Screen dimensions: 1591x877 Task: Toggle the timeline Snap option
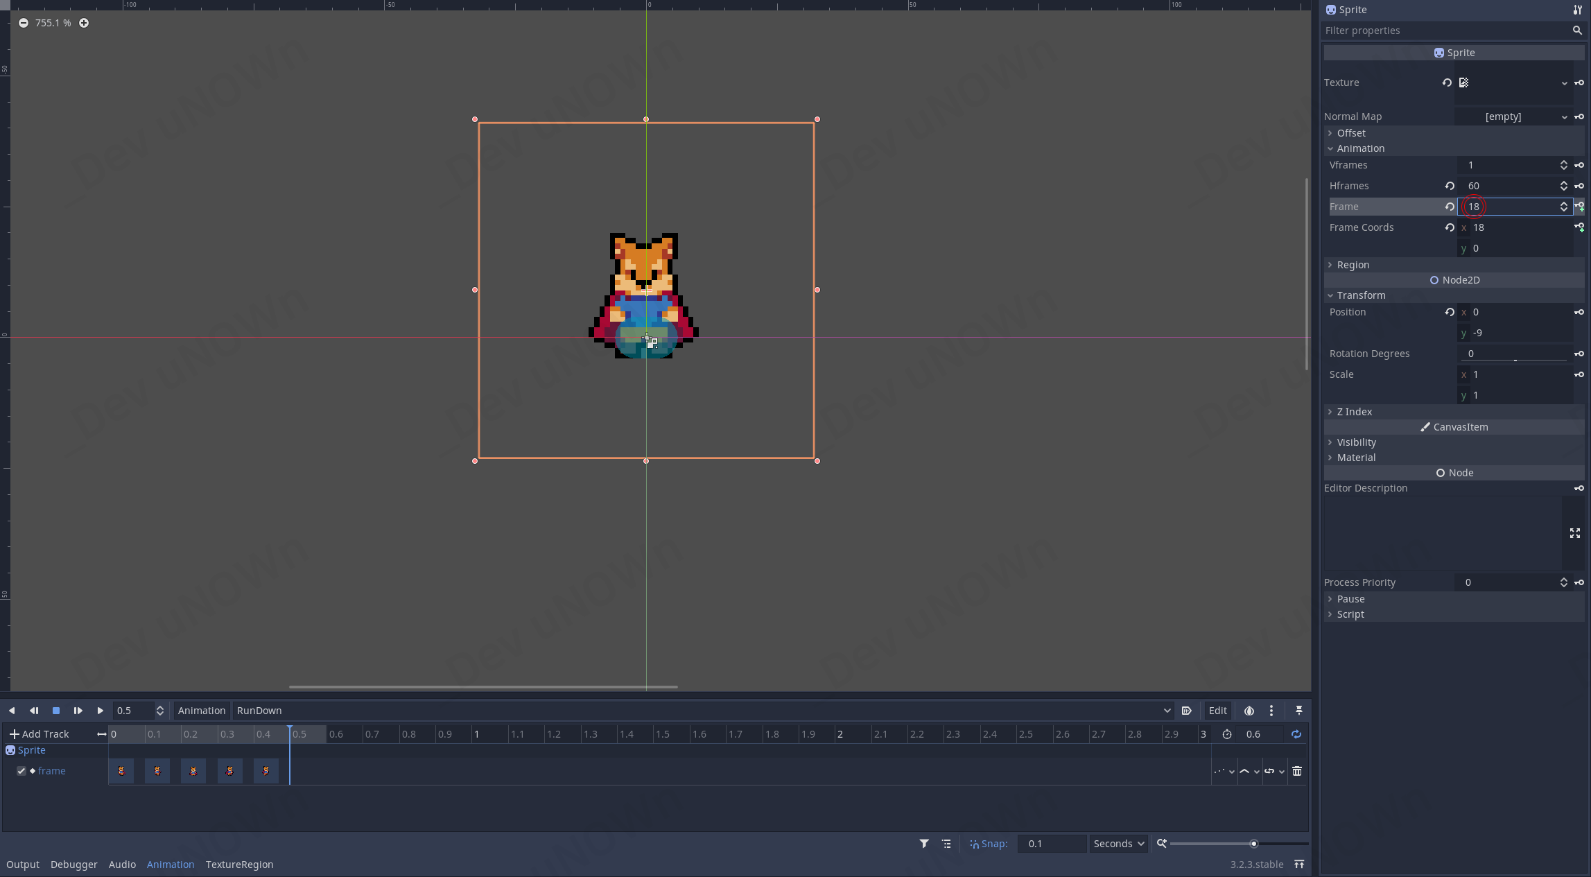[989, 844]
